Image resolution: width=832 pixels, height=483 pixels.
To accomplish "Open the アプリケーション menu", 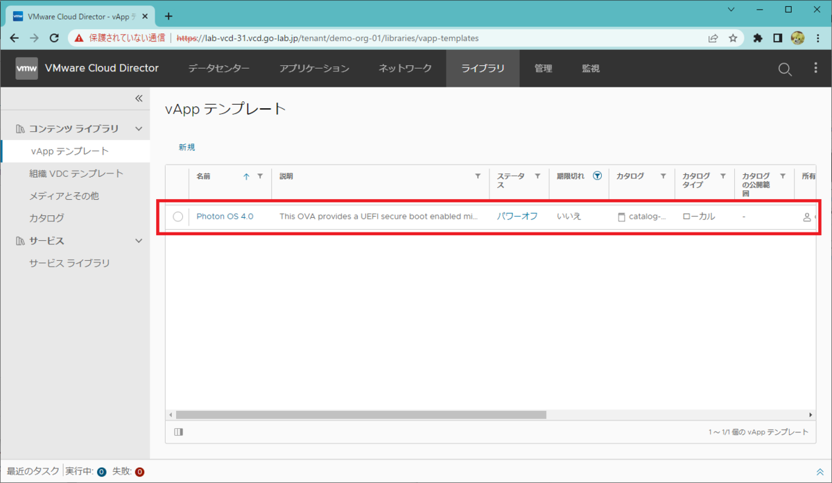I will (x=314, y=68).
